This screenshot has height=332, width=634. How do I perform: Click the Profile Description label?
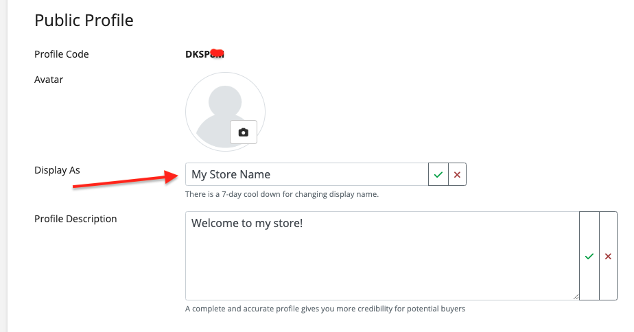click(x=75, y=219)
